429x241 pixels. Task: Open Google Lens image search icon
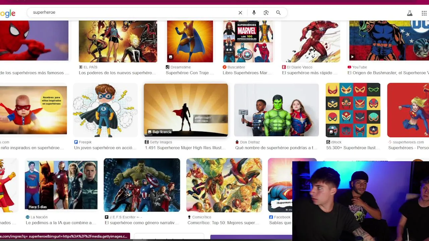266,13
